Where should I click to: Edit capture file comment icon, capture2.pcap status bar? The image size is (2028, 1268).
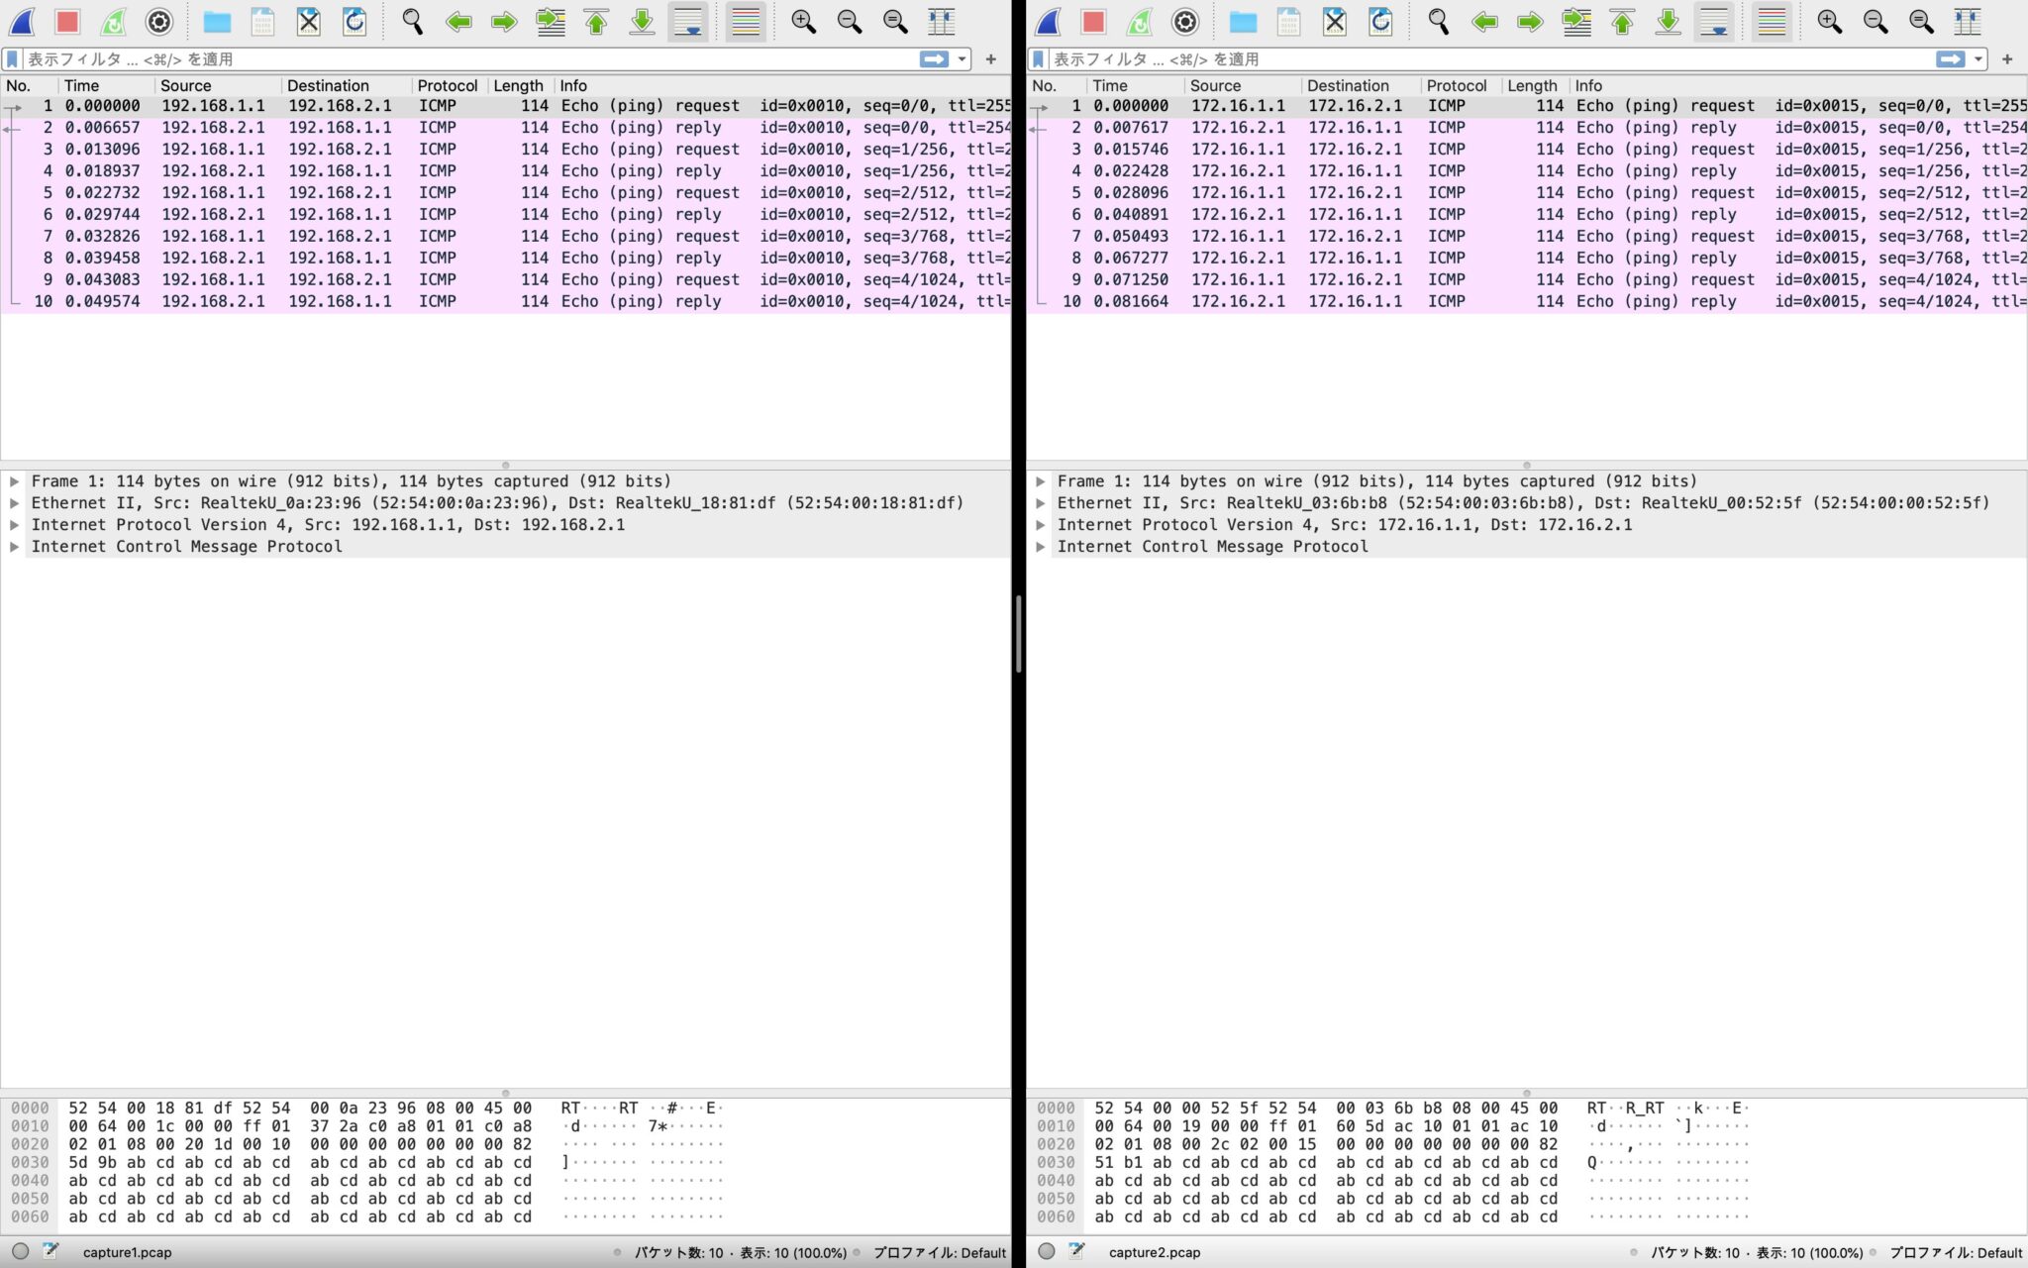[x=1076, y=1251]
